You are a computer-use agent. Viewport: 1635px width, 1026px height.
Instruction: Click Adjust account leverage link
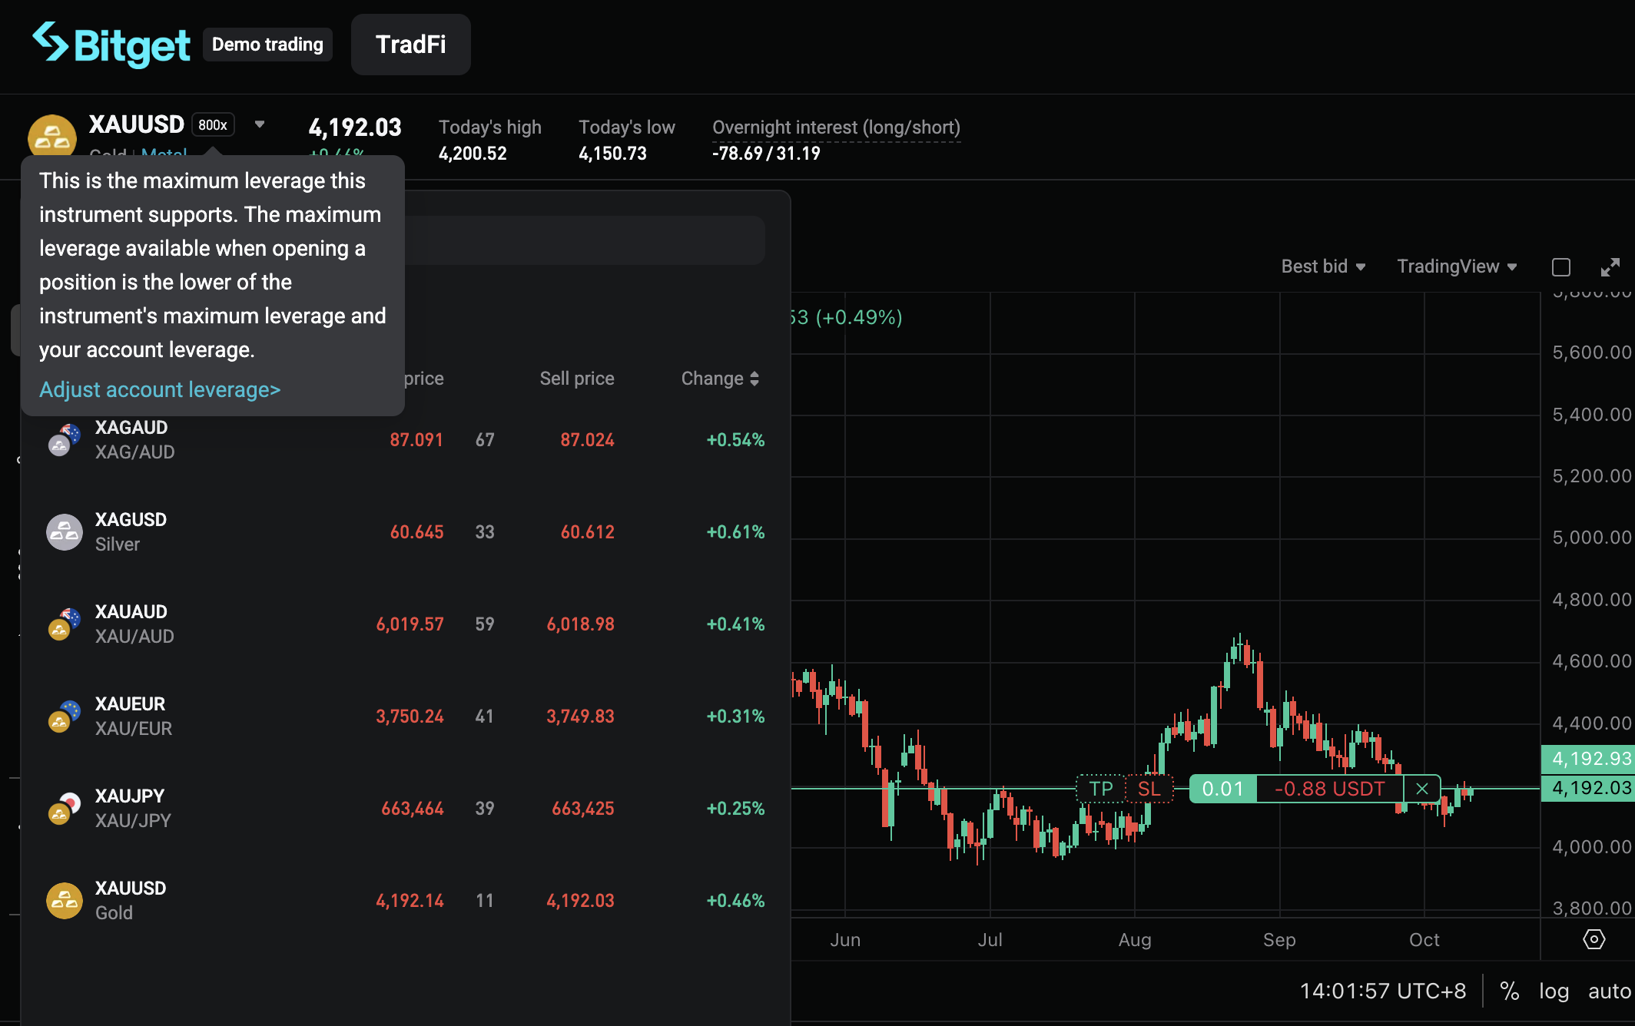(160, 389)
